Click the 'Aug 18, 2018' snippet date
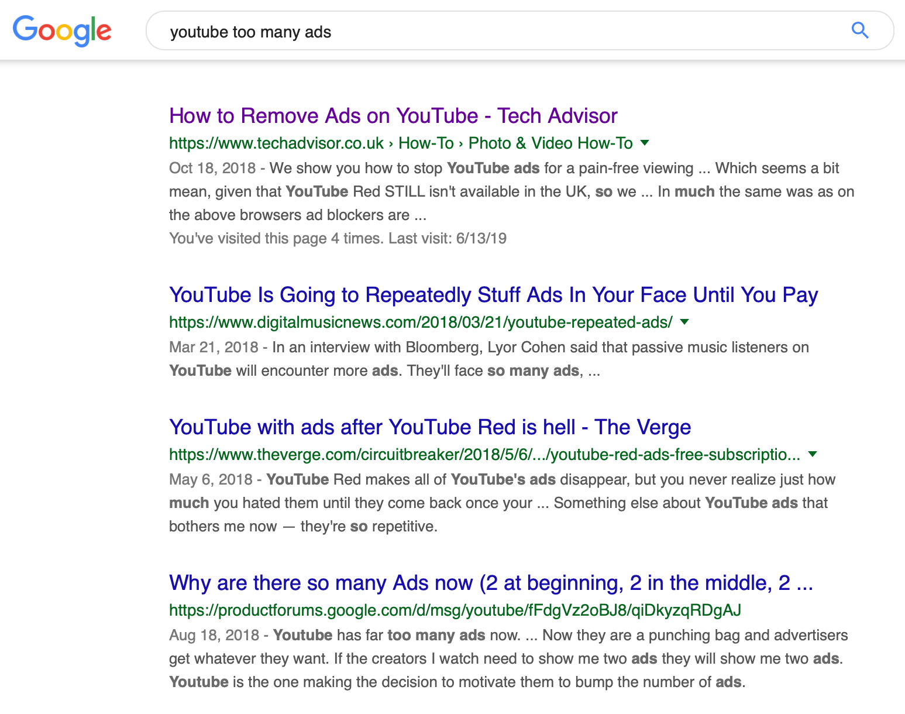The width and height of the screenshot is (905, 714). [214, 635]
